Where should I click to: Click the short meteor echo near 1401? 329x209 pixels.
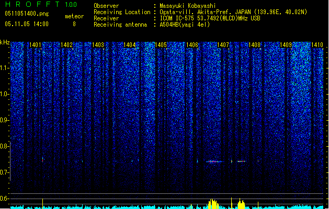[42, 159]
